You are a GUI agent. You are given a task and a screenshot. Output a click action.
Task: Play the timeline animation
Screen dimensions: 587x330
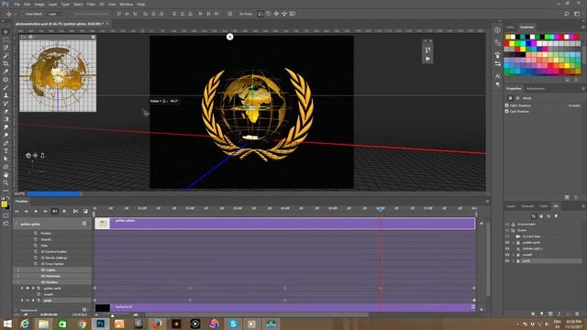pos(36,212)
